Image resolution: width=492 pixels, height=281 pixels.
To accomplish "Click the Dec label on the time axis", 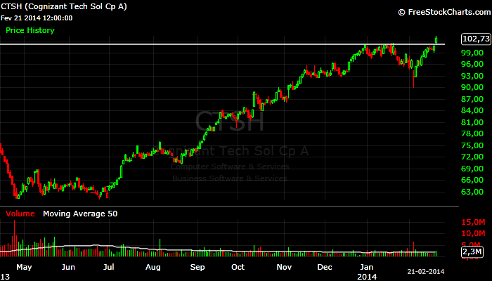I will click(325, 267).
